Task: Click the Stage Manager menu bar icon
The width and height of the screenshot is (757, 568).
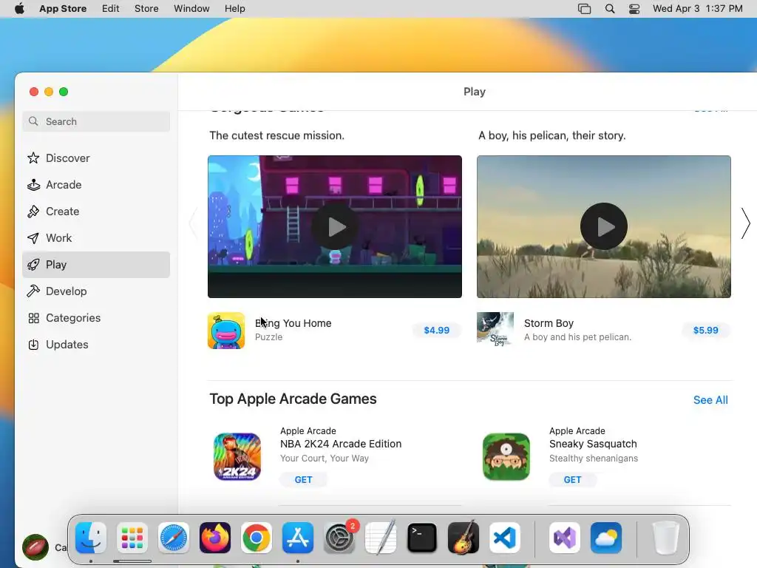Action: [x=584, y=9]
